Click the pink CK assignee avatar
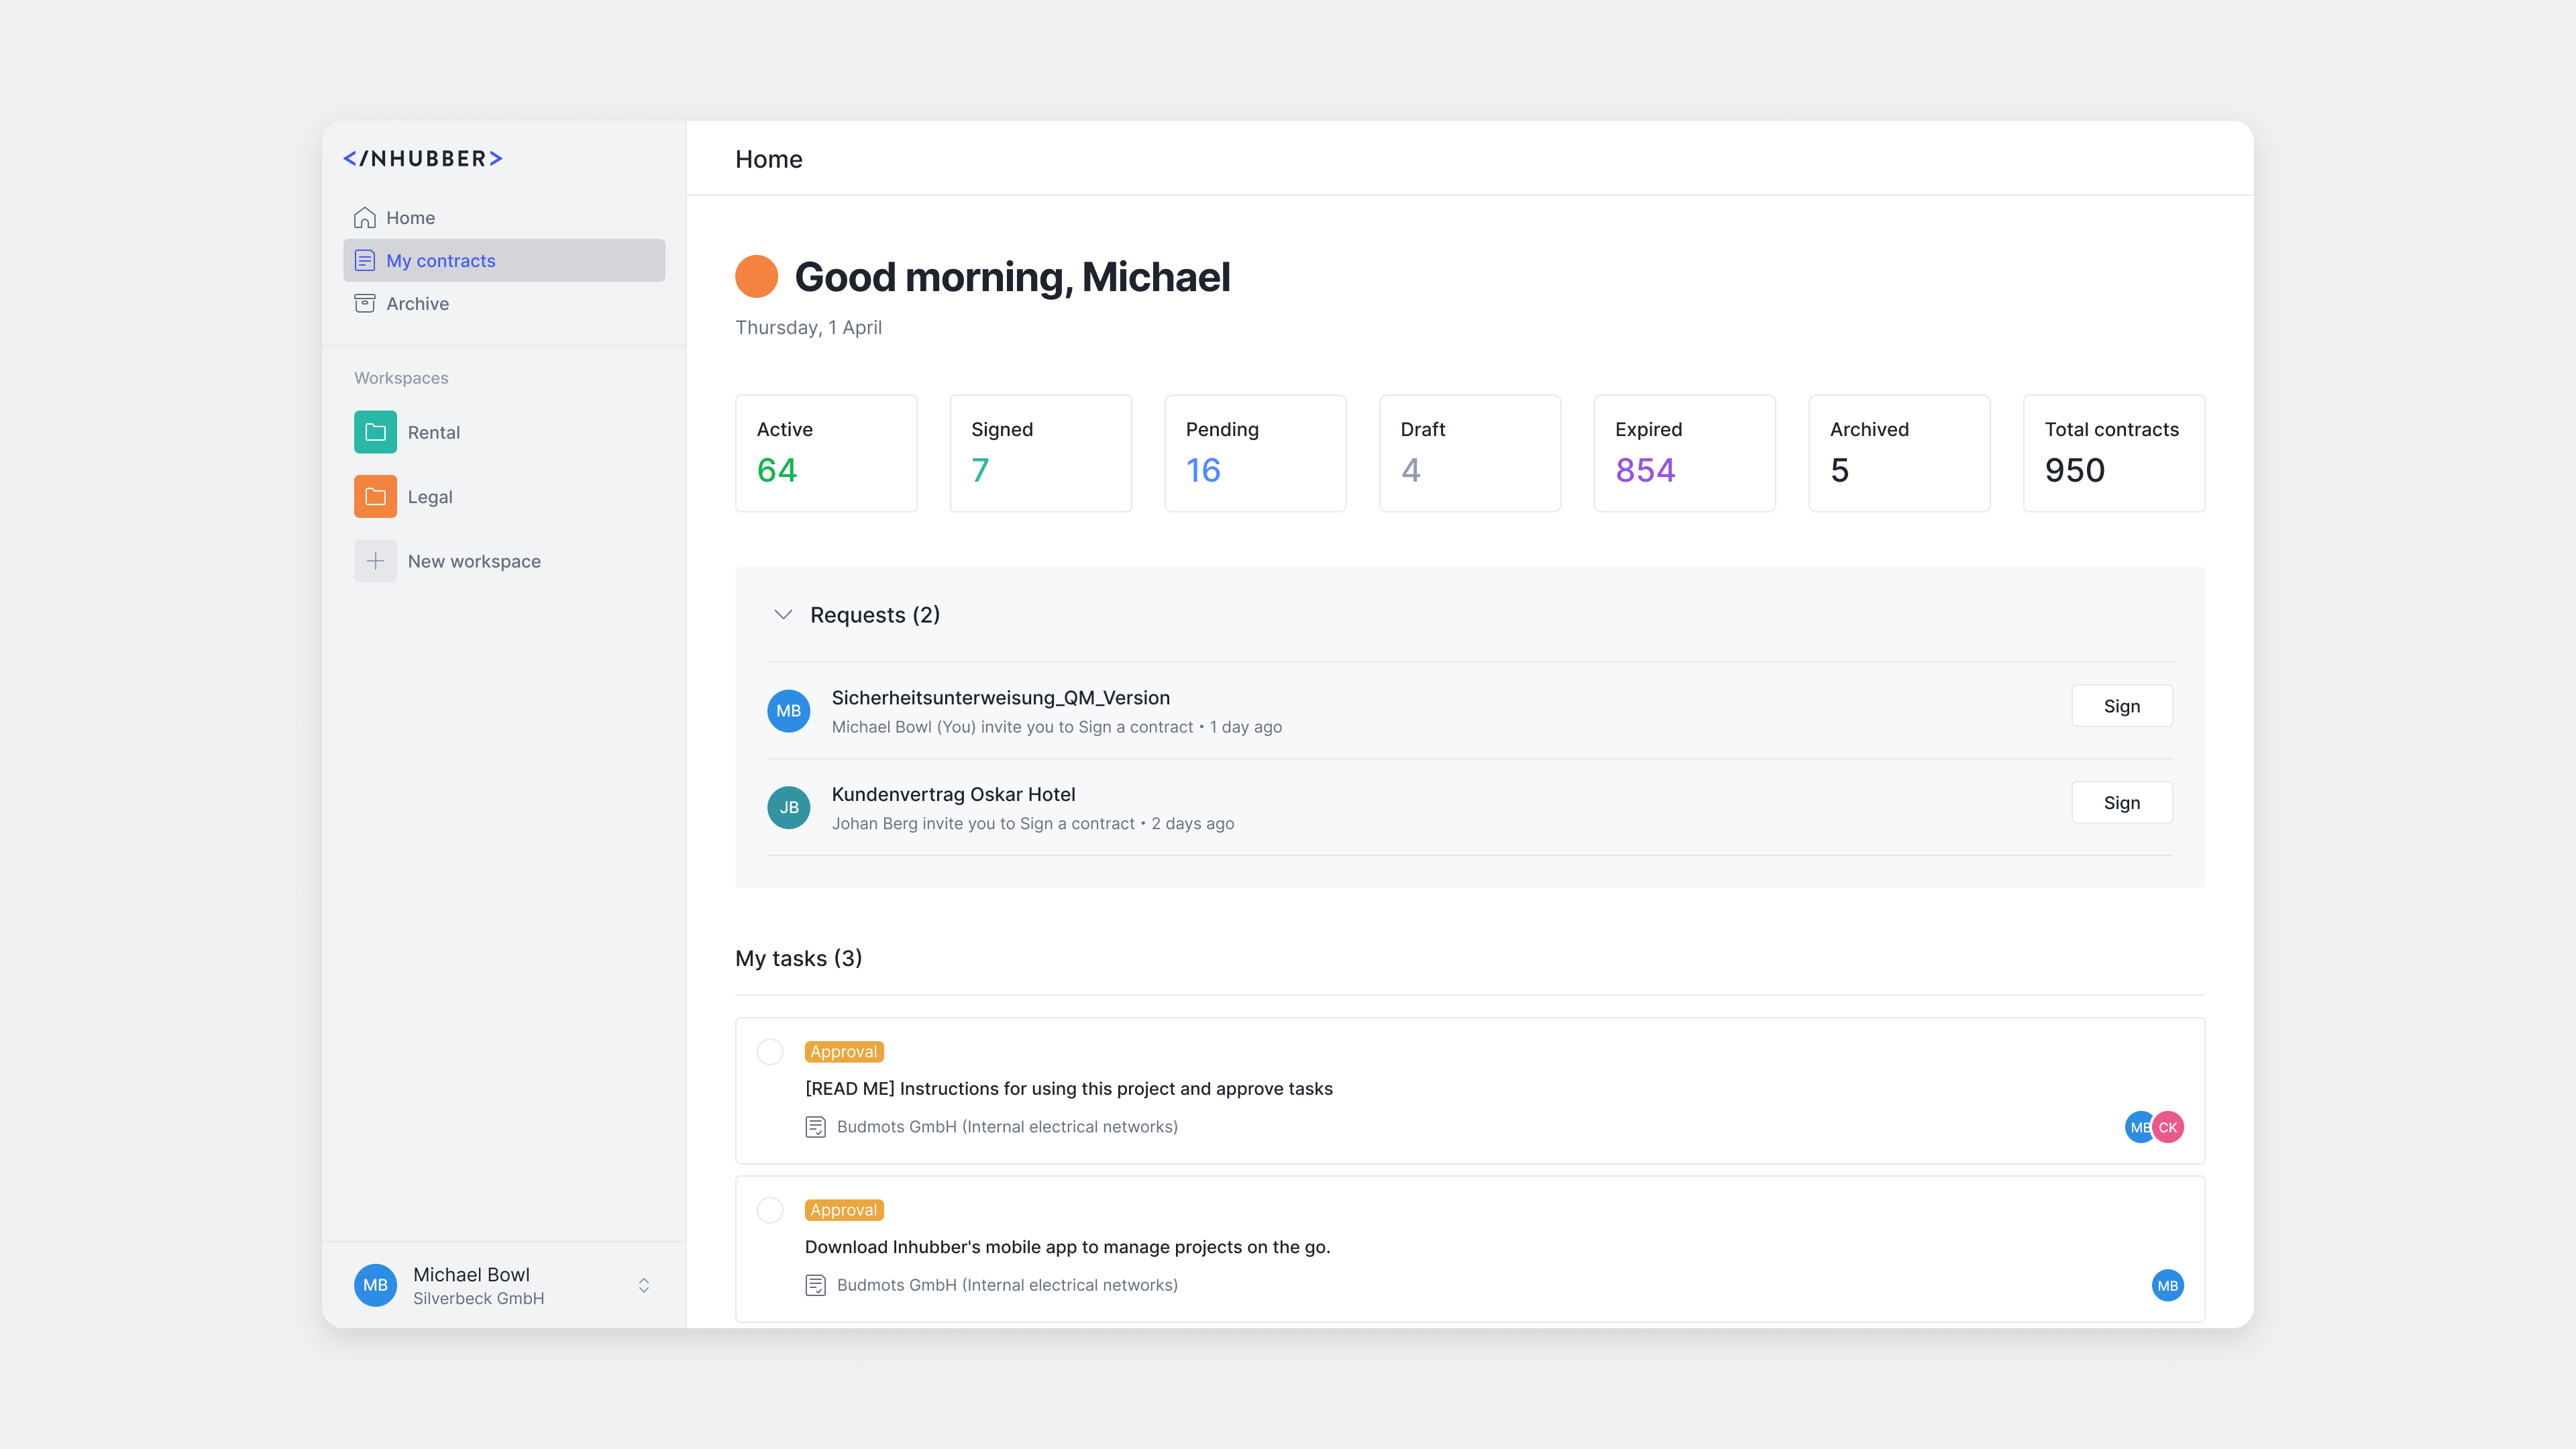Viewport: 2576px width, 1449px height. click(x=2168, y=1127)
